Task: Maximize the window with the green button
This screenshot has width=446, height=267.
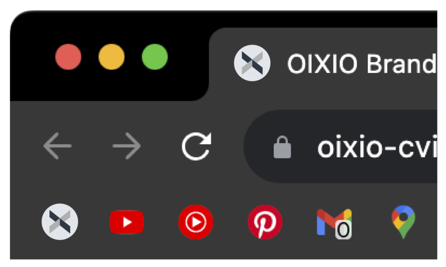Action: [155, 57]
